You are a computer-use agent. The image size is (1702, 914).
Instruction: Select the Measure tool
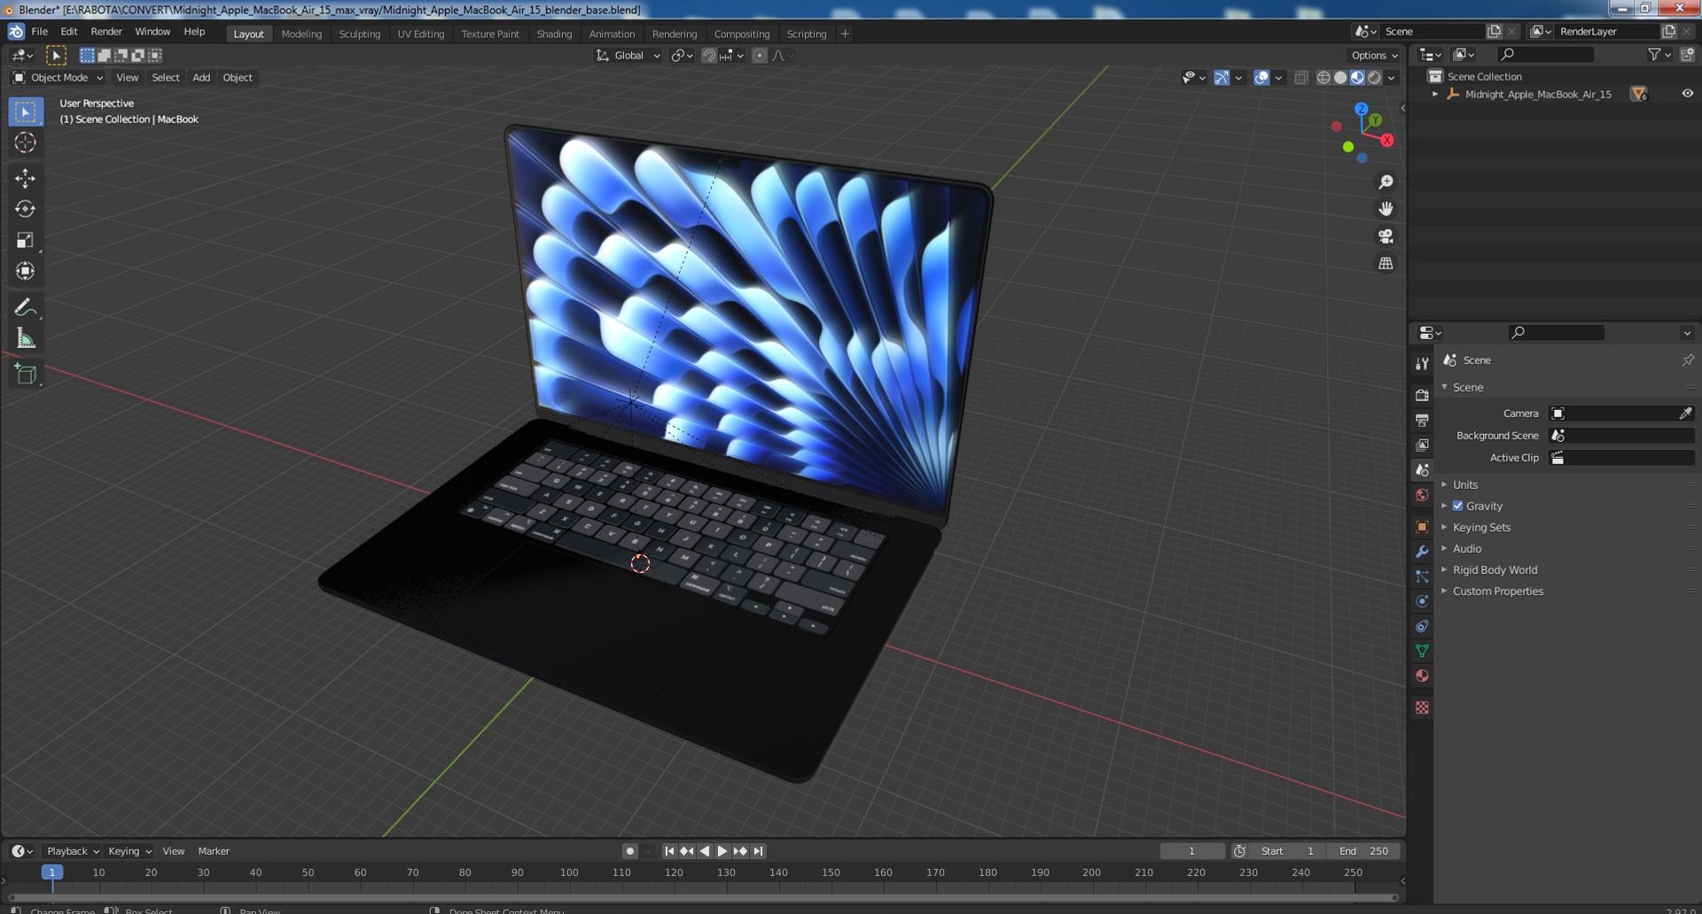pyautogui.click(x=25, y=338)
